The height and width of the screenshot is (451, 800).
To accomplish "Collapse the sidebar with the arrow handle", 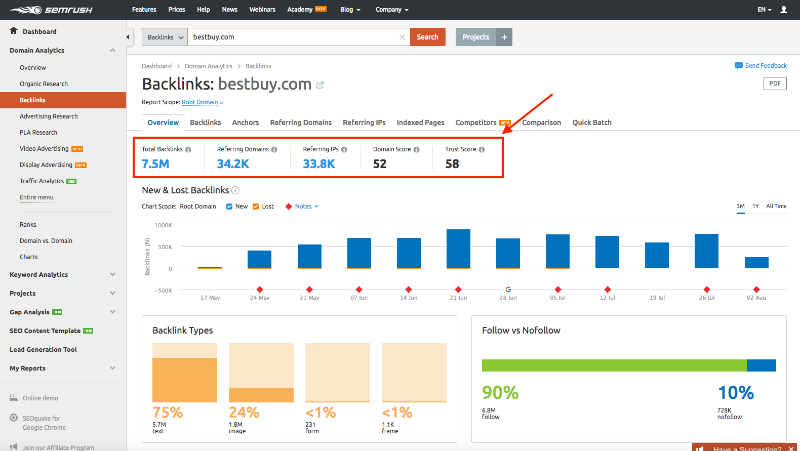I will 128,37.
